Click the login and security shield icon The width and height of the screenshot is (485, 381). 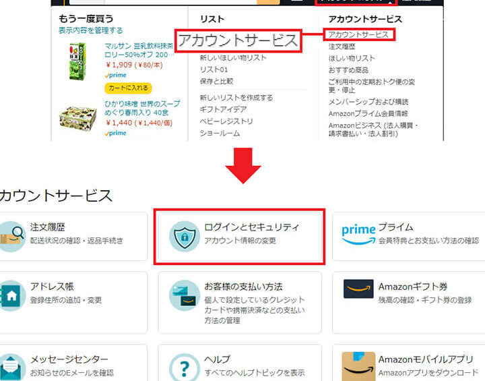tap(185, 236)
